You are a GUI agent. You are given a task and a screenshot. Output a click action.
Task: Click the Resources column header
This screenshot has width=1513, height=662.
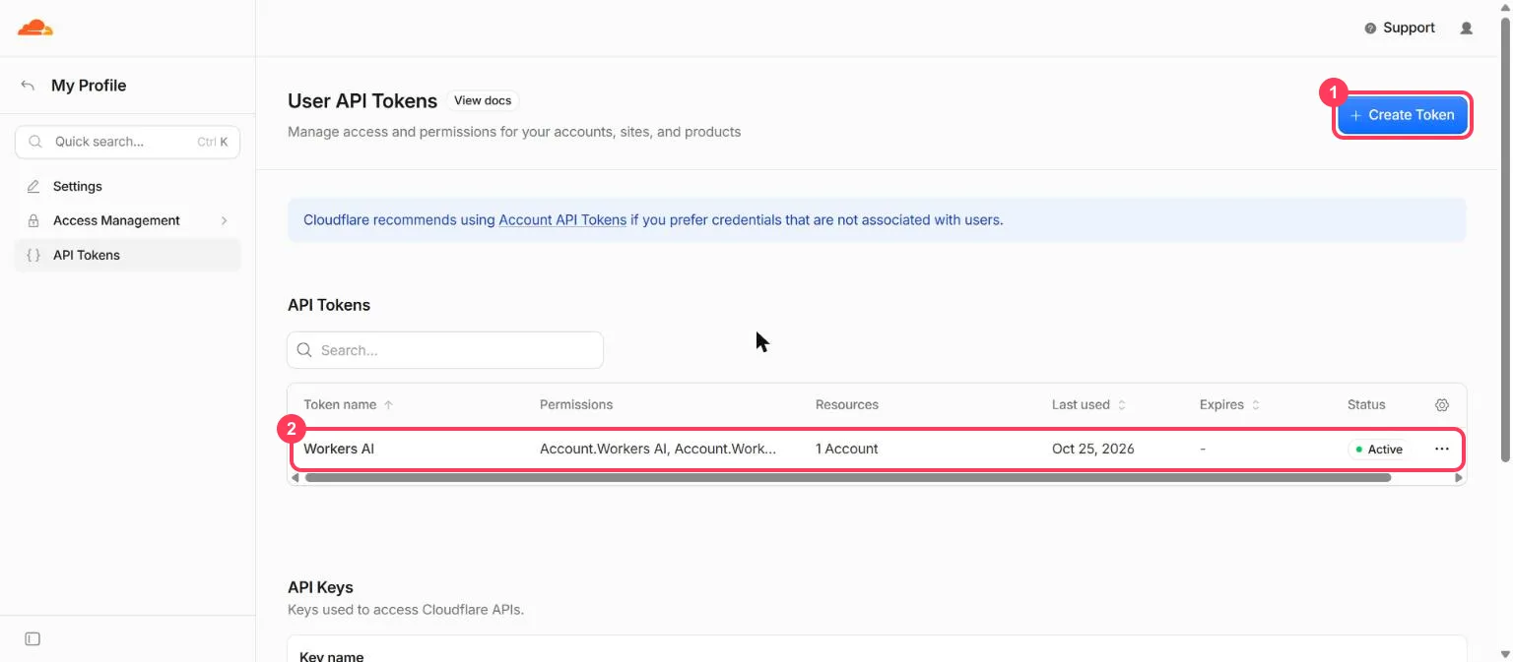[x=847, y=405]
